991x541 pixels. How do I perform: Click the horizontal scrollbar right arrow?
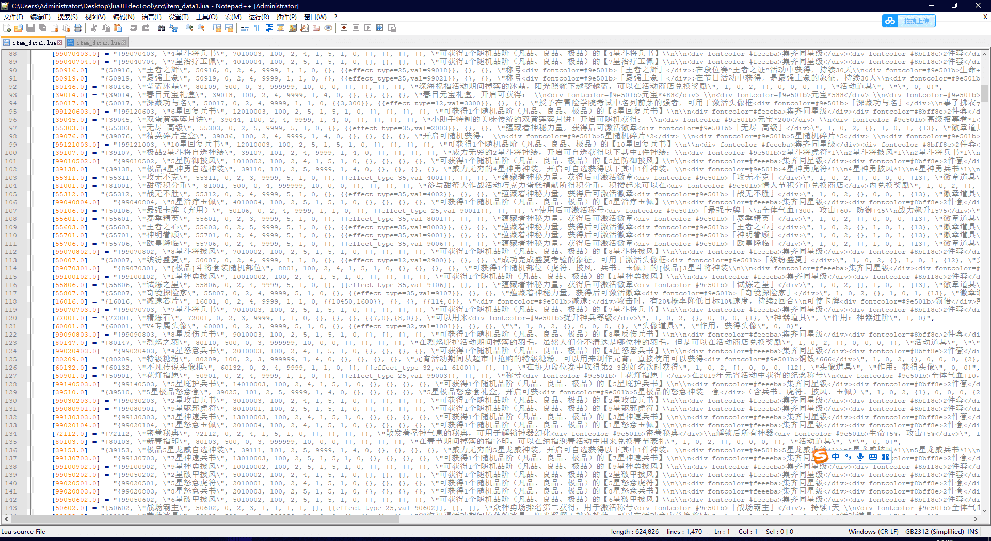click(976, 519)
